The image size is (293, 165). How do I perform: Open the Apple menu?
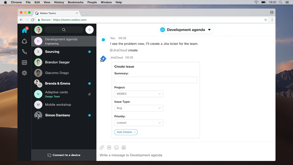5,2
